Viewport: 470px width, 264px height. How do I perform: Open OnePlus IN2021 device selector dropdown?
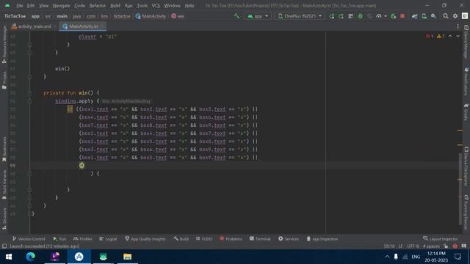click(300, 16)
